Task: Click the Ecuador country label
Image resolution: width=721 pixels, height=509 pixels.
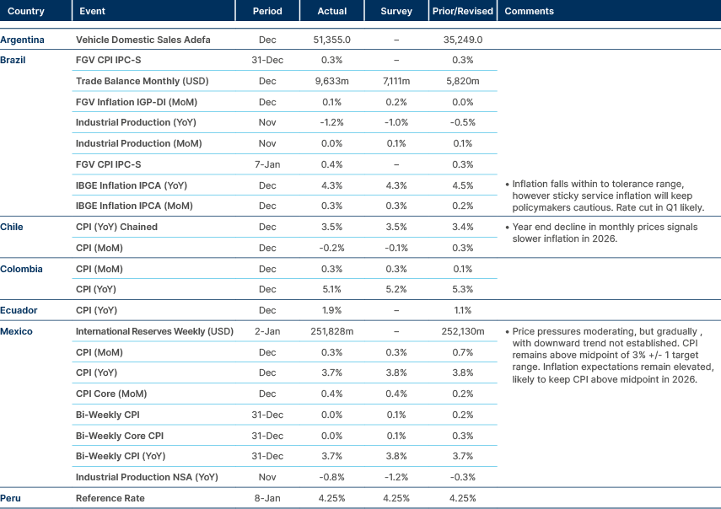Action: [x=18, y=310]
